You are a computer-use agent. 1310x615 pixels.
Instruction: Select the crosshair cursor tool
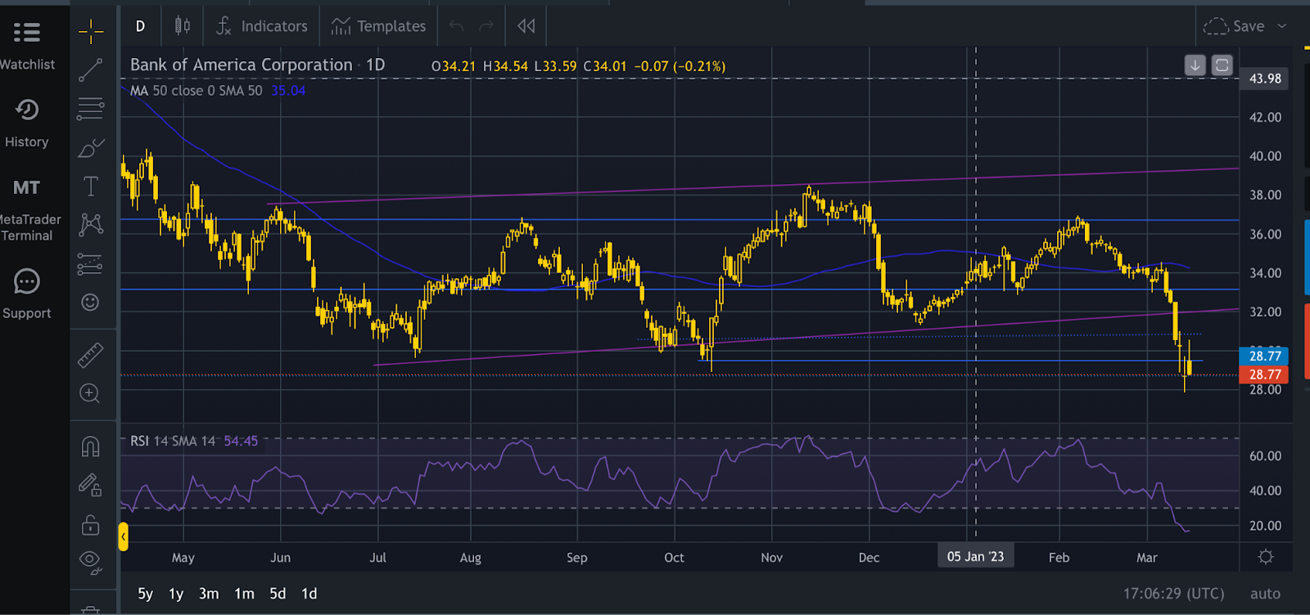[91, 33]
